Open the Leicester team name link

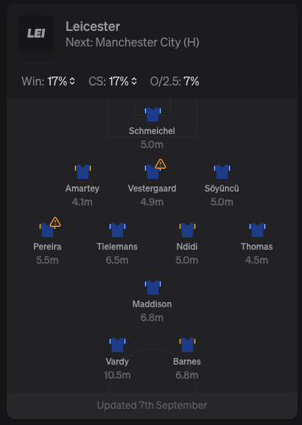[93, 27]
